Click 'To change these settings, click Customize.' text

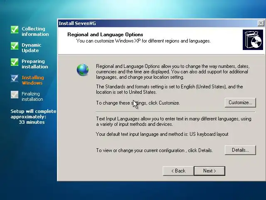138,103
